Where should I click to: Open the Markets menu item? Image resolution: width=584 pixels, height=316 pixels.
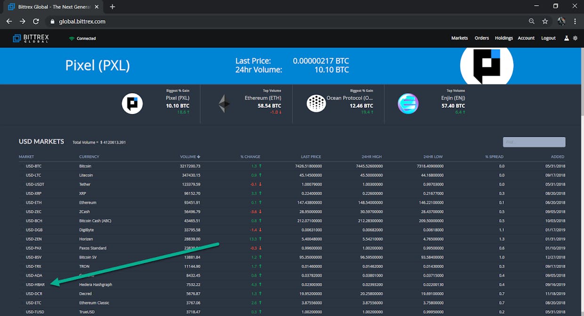pos(460,38)
